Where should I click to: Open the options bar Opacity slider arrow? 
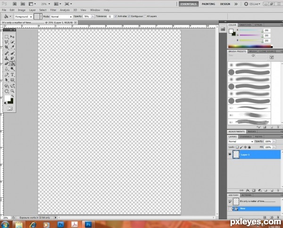[93, 17]
